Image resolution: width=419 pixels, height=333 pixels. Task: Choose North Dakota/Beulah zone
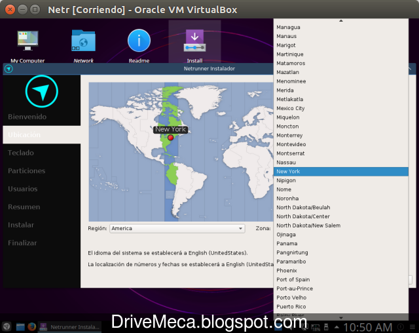341,208
